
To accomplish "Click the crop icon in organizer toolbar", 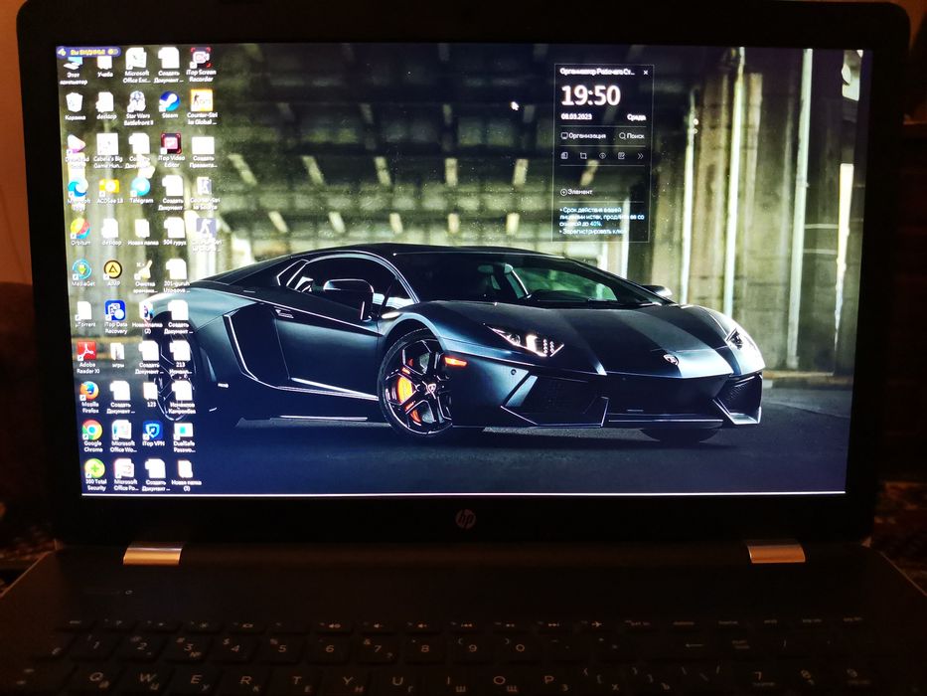I will (x=583, y=156).
